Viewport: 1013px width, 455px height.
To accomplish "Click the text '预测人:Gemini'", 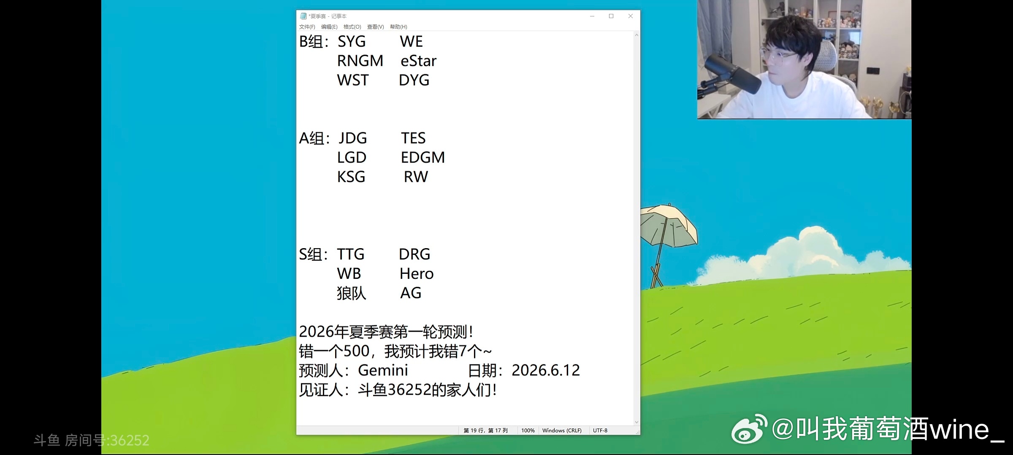I will pos(354,371).
